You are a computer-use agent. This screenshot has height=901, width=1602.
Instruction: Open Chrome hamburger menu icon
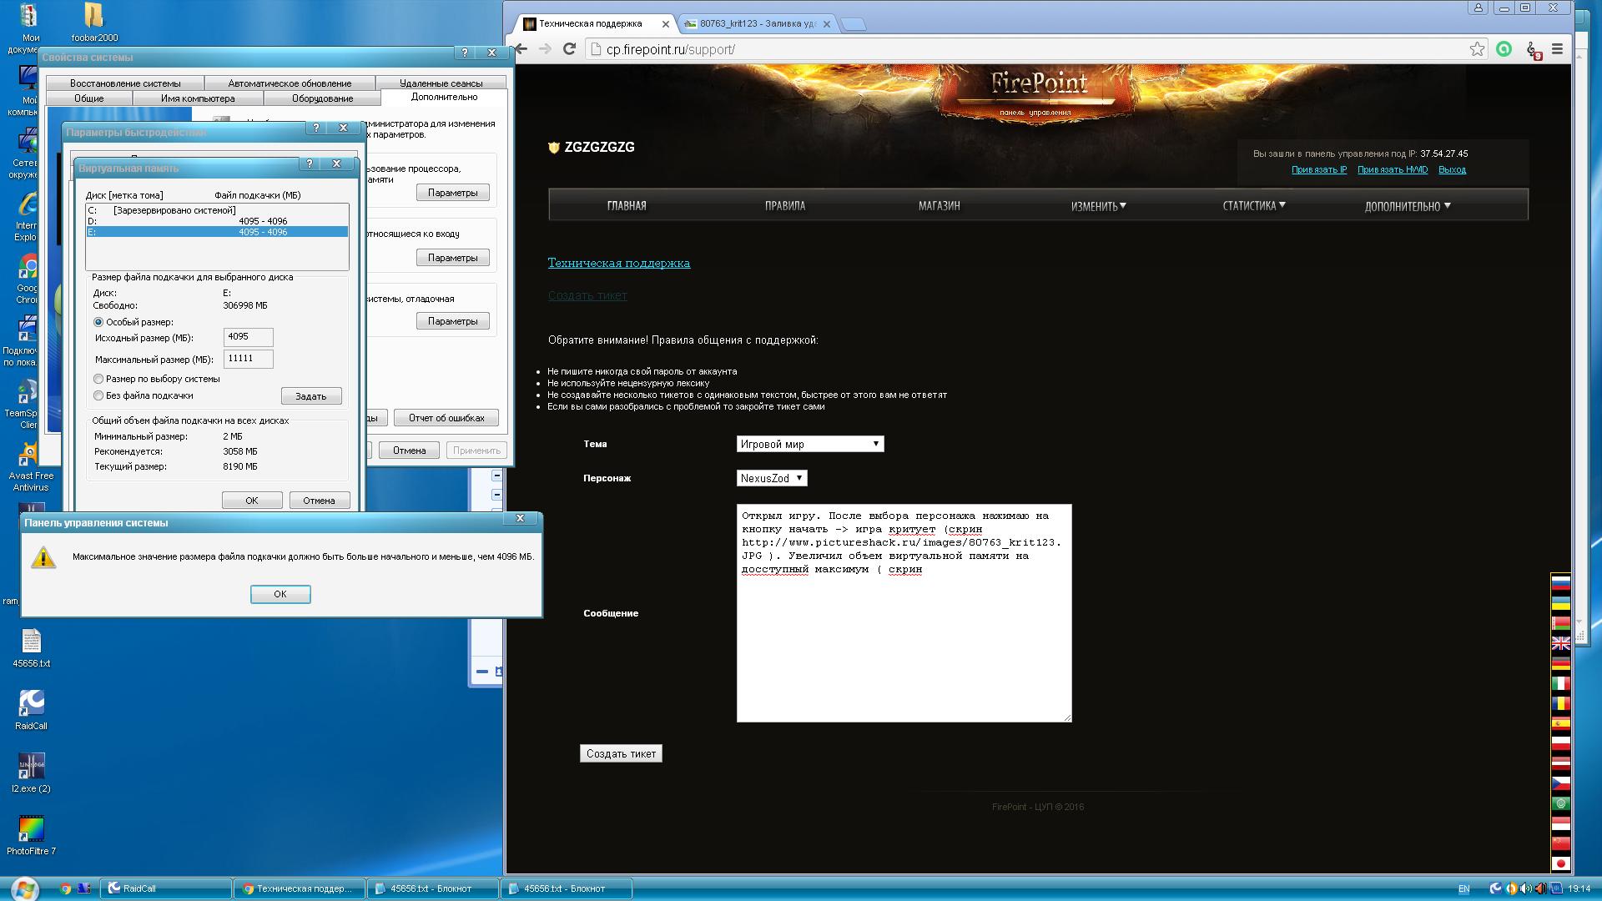pyautogui.click(x=1557, y=49)
